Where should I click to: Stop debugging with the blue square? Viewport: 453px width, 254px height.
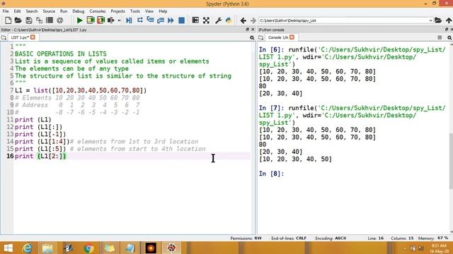(x=181, y=20)
